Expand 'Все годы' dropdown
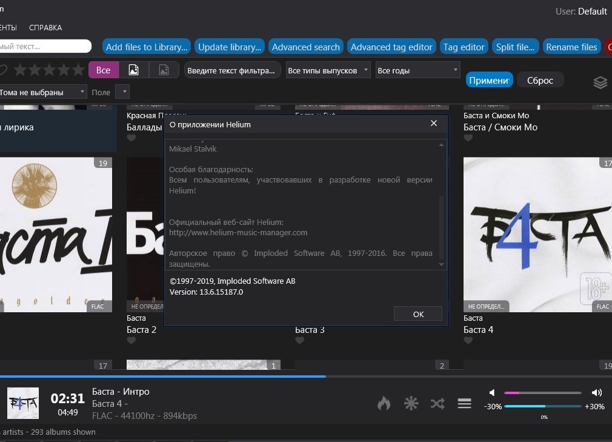Viewport: 612px width, 442px height. click(417, 70)
